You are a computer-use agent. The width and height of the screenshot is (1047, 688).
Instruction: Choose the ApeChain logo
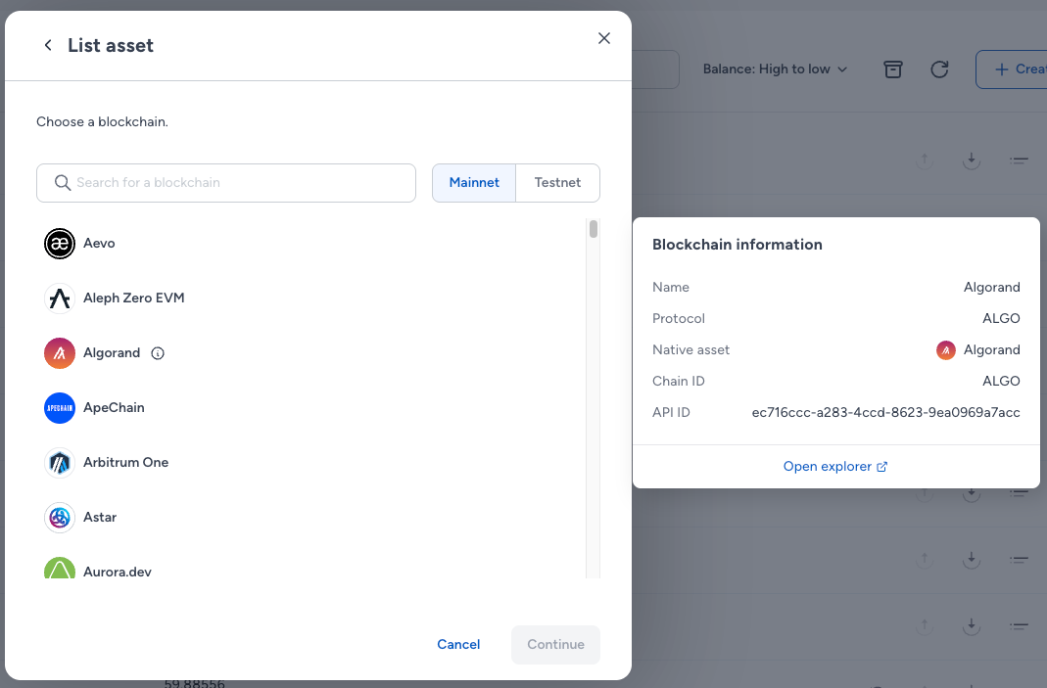(x=60, y=408)
